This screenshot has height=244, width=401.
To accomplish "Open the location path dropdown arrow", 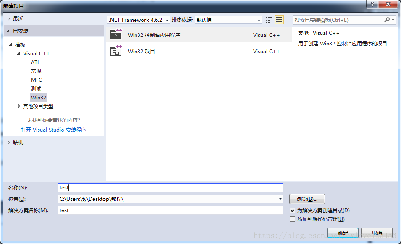I will tap(280, 199).
